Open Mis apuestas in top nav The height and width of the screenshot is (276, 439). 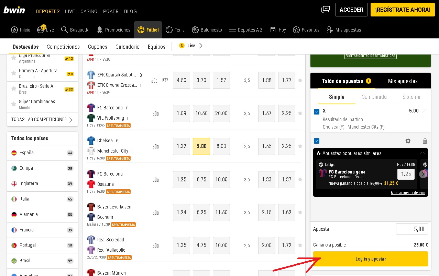pos(344,30)
